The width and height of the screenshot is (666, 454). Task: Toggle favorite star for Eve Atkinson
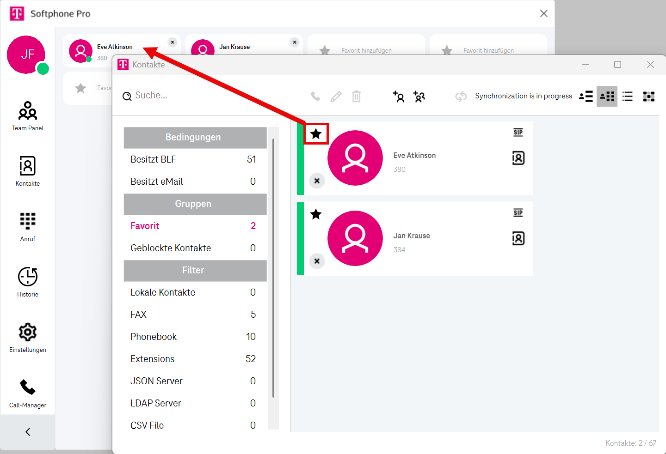316,134
